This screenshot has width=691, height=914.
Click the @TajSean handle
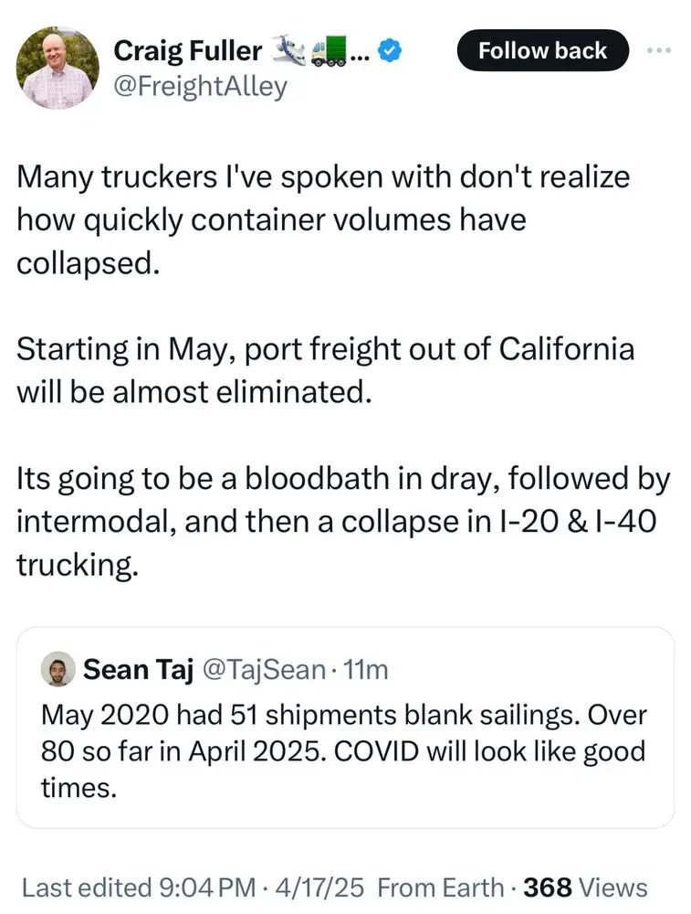(x=263, y=670)
